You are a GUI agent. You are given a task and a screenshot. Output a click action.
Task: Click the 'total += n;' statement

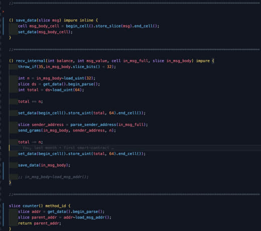point(31,101)
